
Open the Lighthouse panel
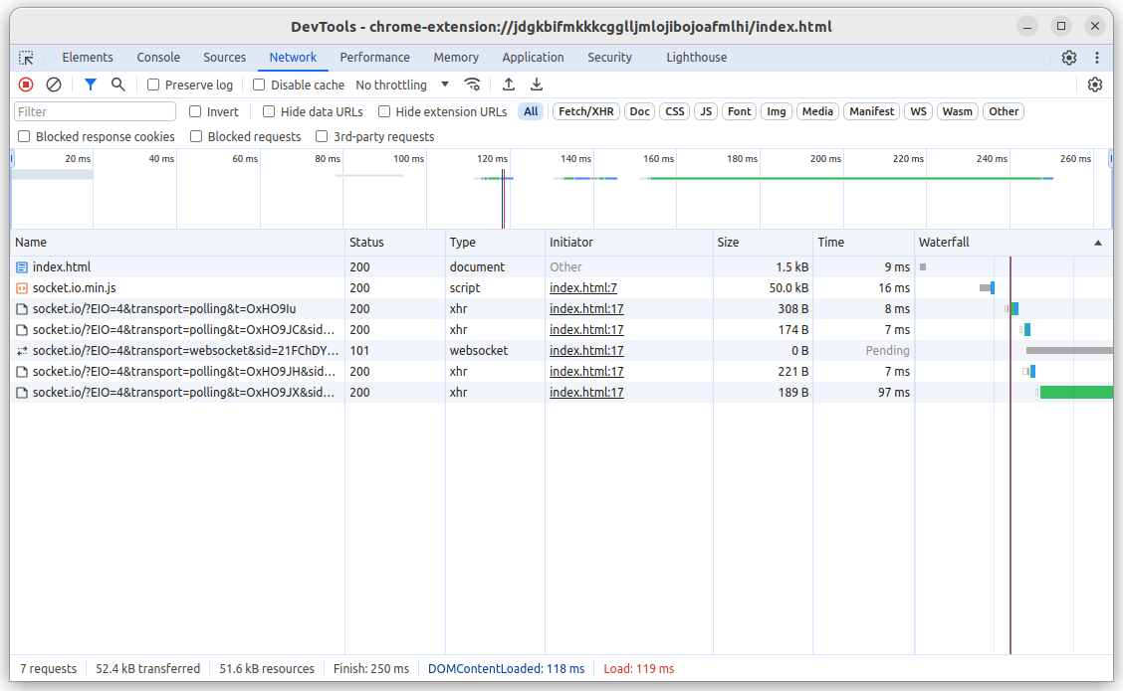696,58
